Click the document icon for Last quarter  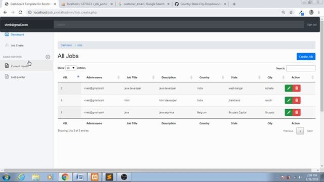coord(7,76)
